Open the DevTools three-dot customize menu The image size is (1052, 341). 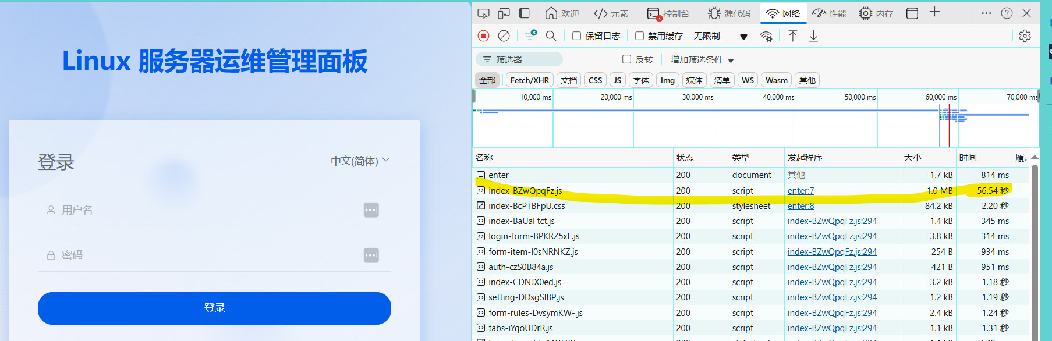point(986,13)
